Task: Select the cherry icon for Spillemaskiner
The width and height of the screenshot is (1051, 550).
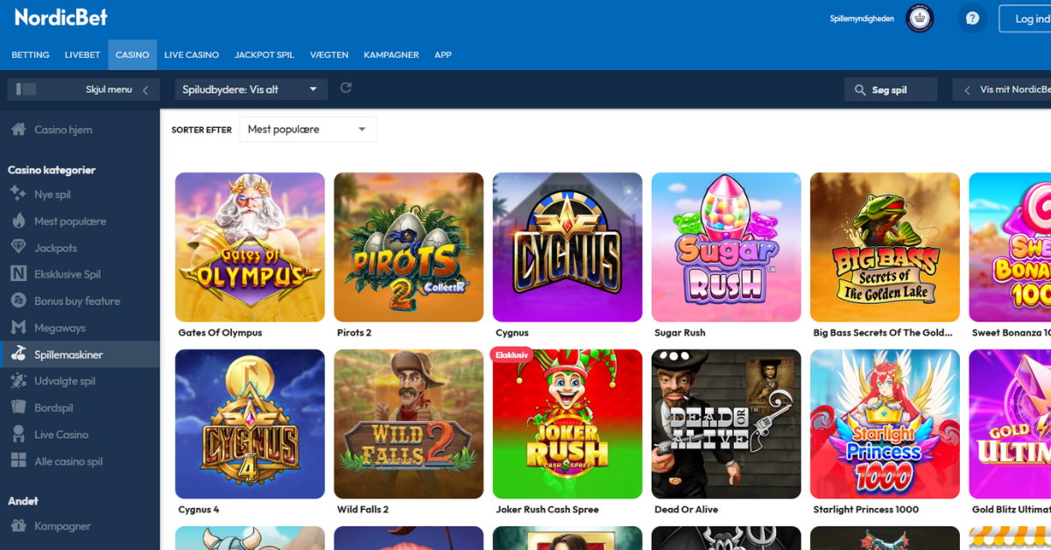Action: [x=18, y=354]
